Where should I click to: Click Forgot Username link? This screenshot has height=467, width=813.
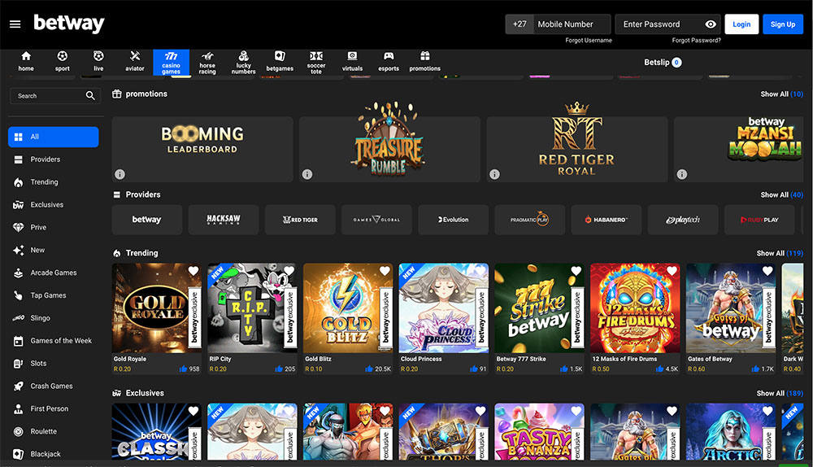589,41
